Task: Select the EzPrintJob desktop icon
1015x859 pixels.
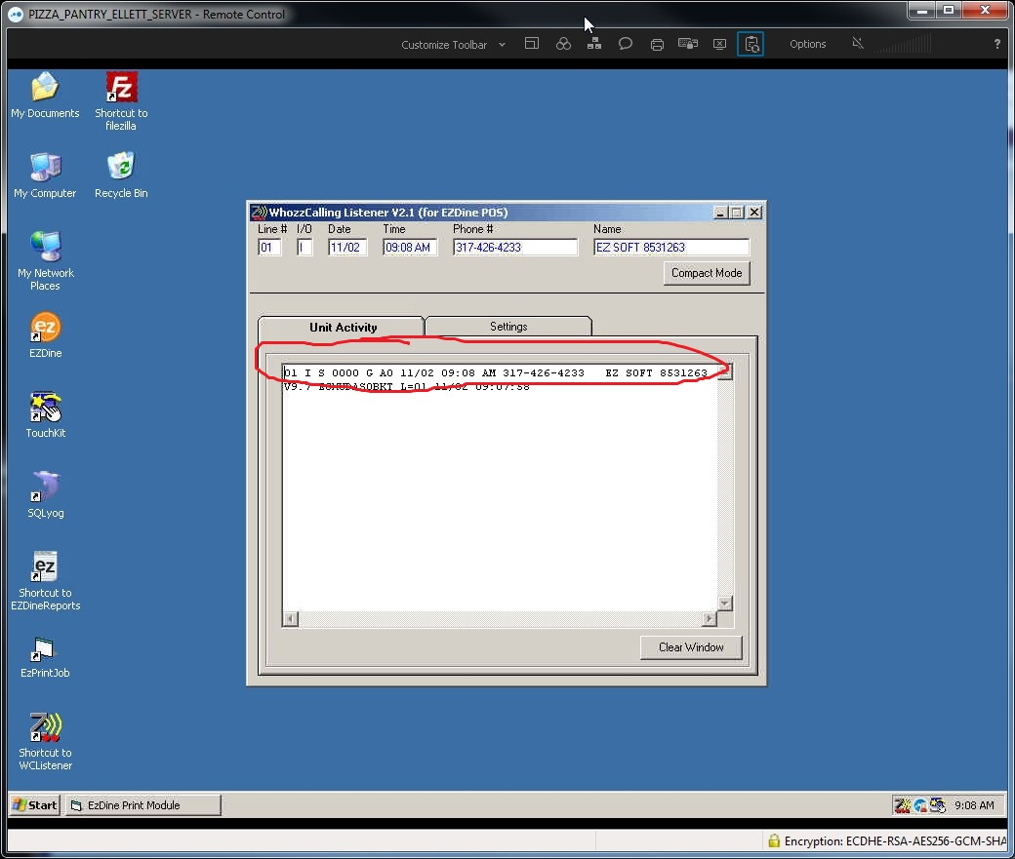Action: click(45, 656)
